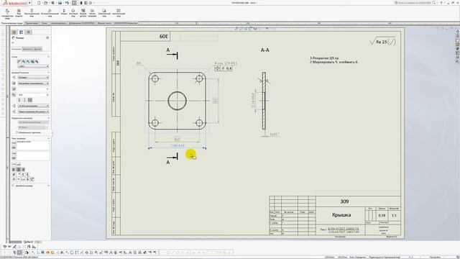This screenshot has height=259, width=460.
Task: Click 309 in the title block
Action: [344, 201]
